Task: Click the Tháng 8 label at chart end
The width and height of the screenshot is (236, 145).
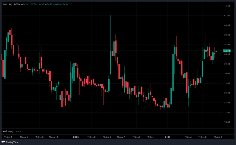Action: click(x=218, y=137)
